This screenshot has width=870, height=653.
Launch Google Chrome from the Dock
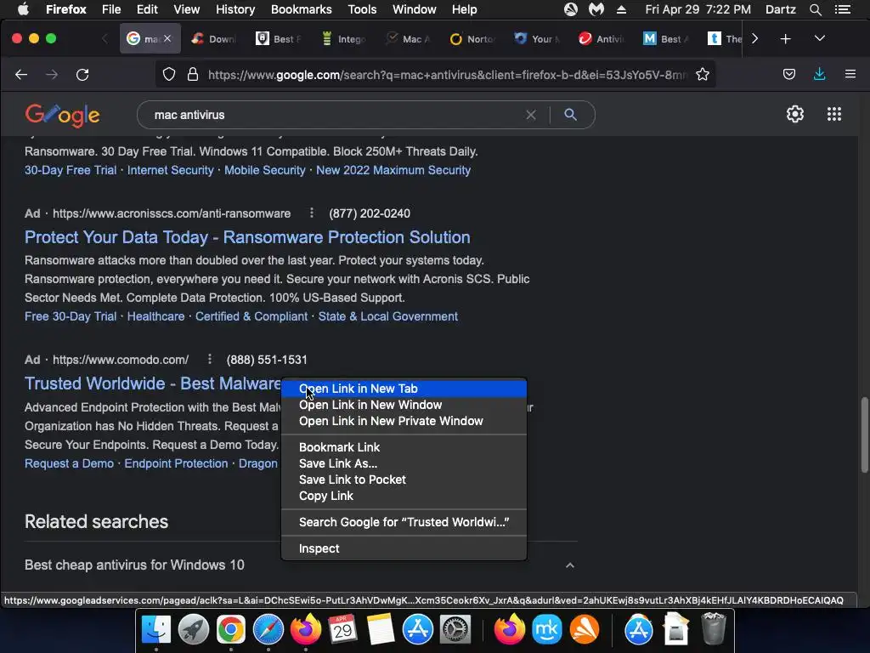tap(231, 630)
